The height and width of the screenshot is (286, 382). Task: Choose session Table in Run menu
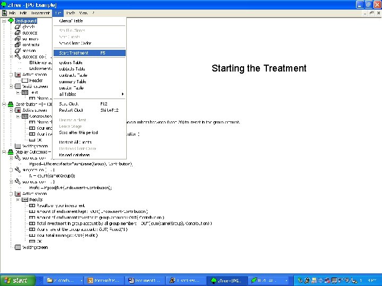point(90,88)
